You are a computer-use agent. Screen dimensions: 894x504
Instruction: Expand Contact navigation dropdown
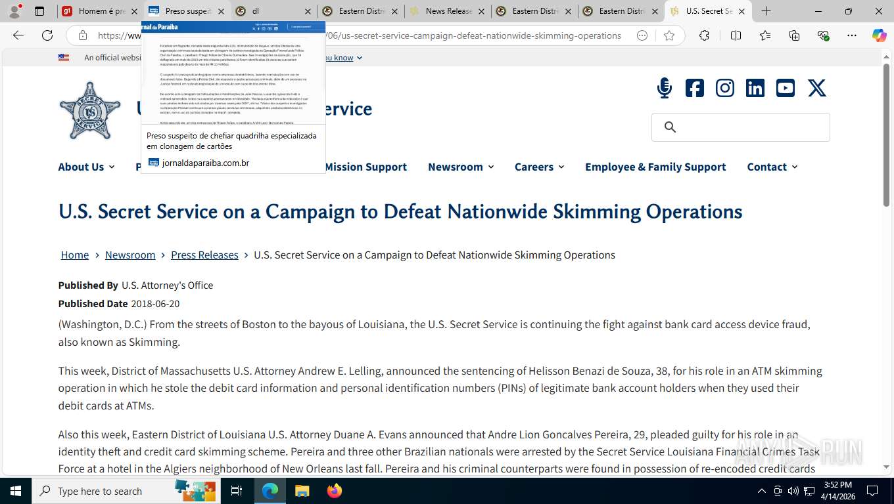(x=772, y=167)
